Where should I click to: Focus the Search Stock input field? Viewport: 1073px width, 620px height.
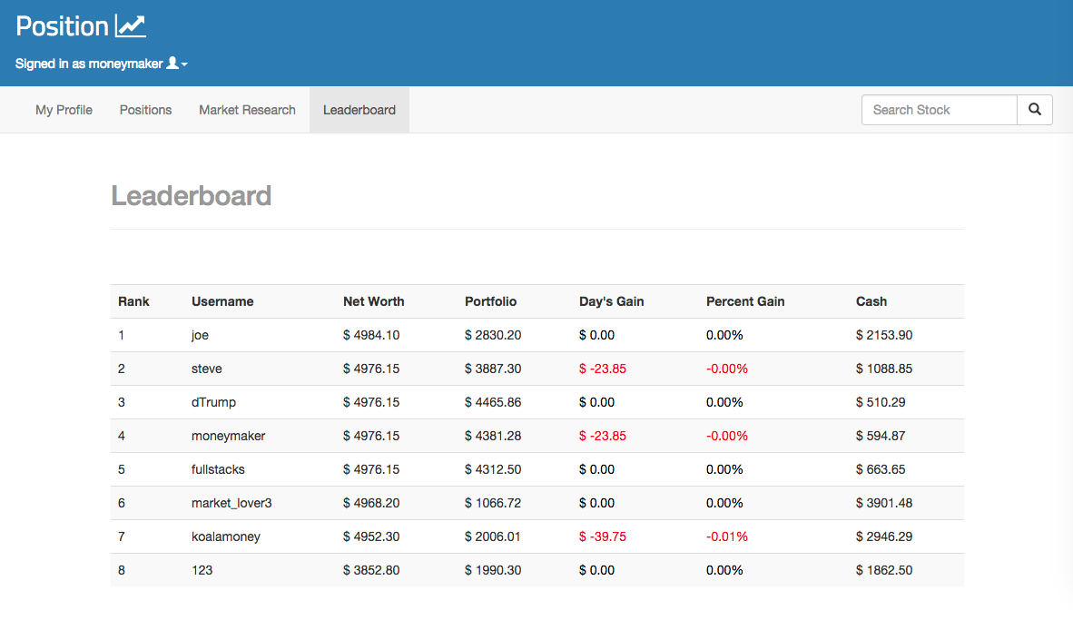tap(939, 110)
